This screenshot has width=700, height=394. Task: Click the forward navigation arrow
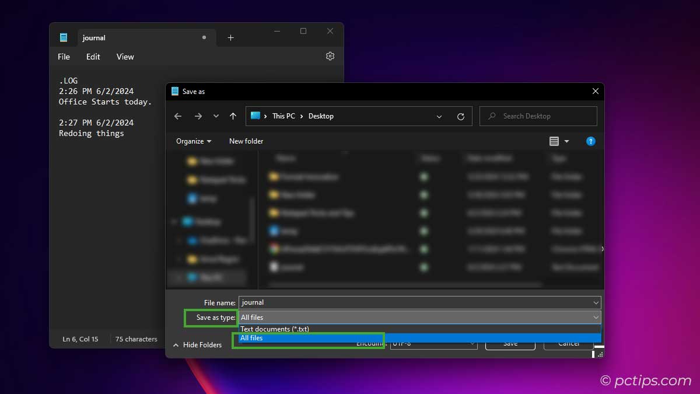[198, 116]
